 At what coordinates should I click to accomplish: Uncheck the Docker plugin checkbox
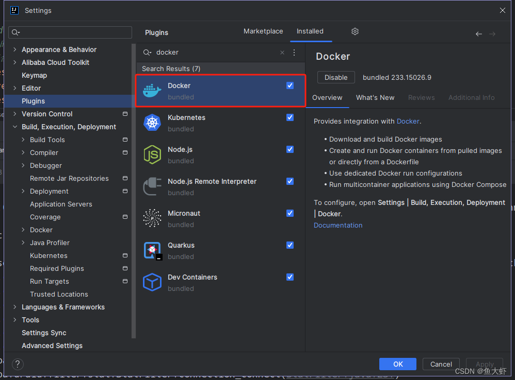(290, 85)
